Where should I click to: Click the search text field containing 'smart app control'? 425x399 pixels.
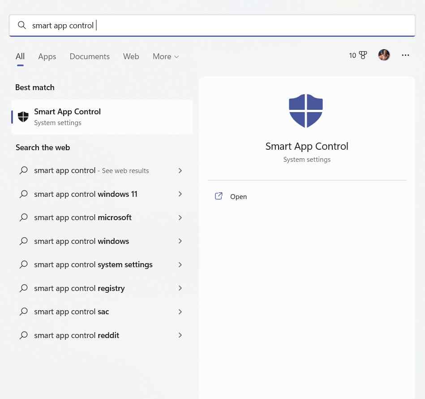click(212, 26)
